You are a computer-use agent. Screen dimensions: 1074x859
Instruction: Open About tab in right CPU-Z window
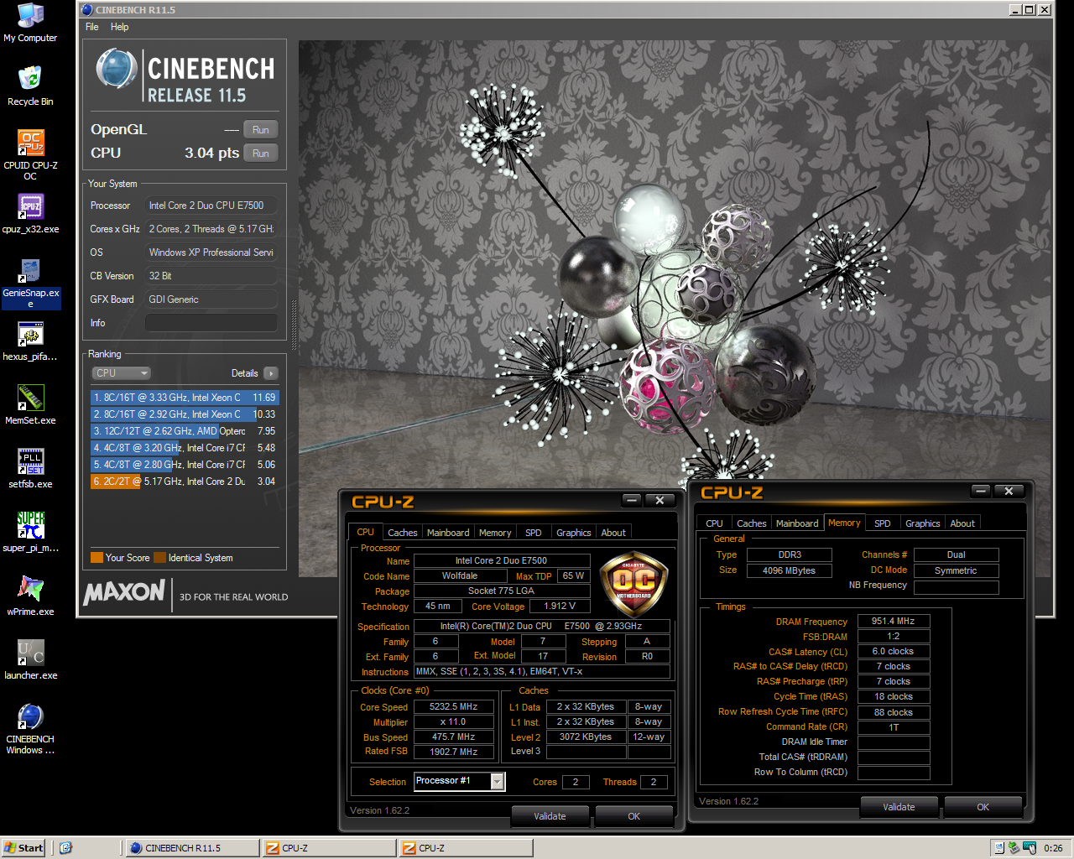(x=962, y=523)
